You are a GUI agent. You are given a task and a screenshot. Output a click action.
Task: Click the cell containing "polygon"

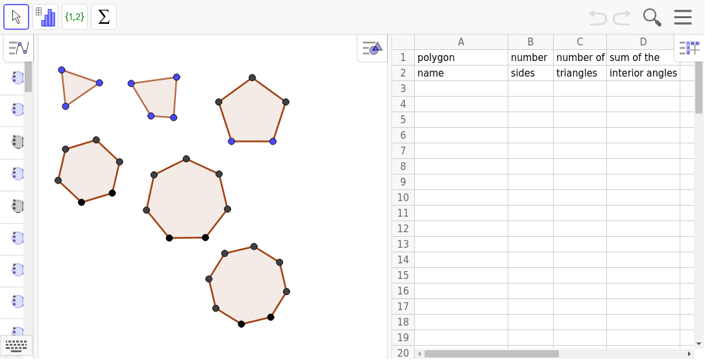pyautogui.click(x=462, y=58)
